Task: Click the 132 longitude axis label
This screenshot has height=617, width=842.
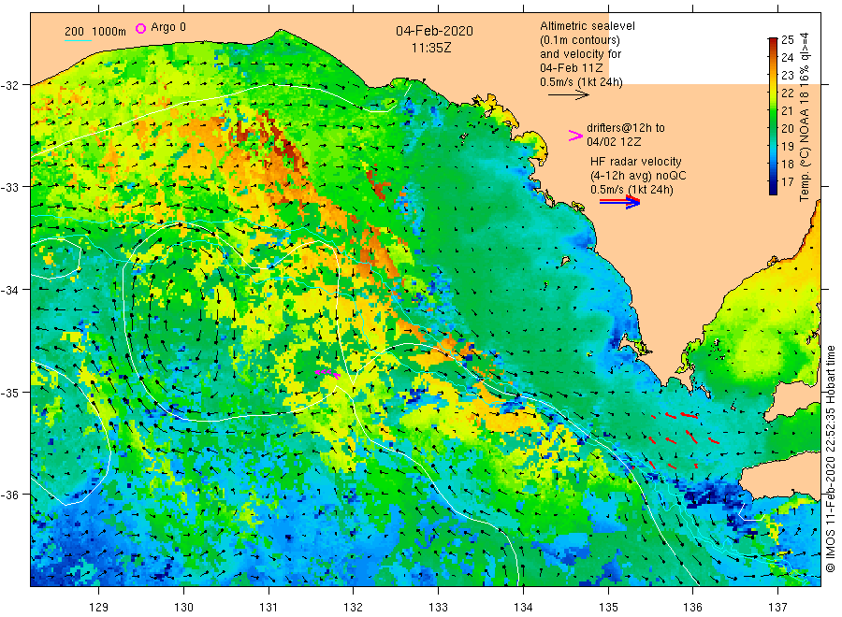Action: pos(354,608)
